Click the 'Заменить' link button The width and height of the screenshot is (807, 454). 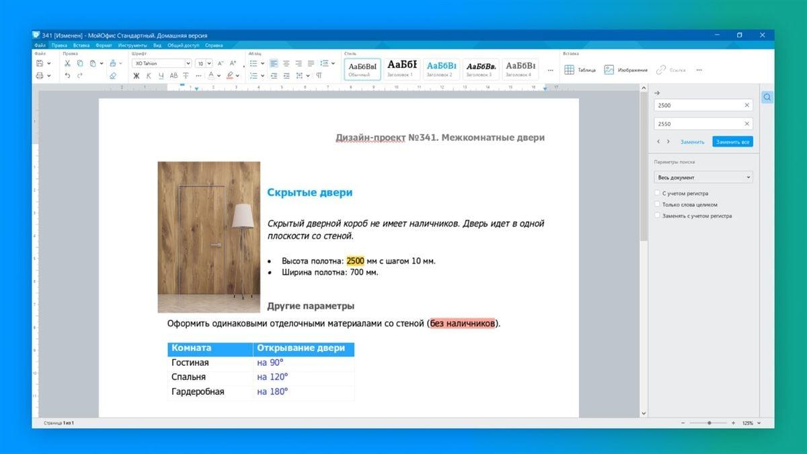click(x=692, y=142)
